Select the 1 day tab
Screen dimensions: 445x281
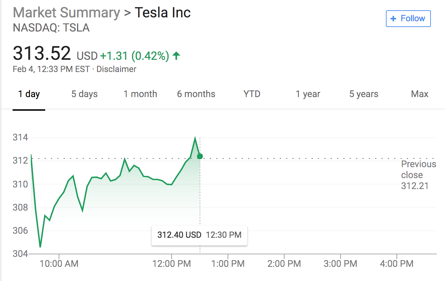tap(29, 94)
